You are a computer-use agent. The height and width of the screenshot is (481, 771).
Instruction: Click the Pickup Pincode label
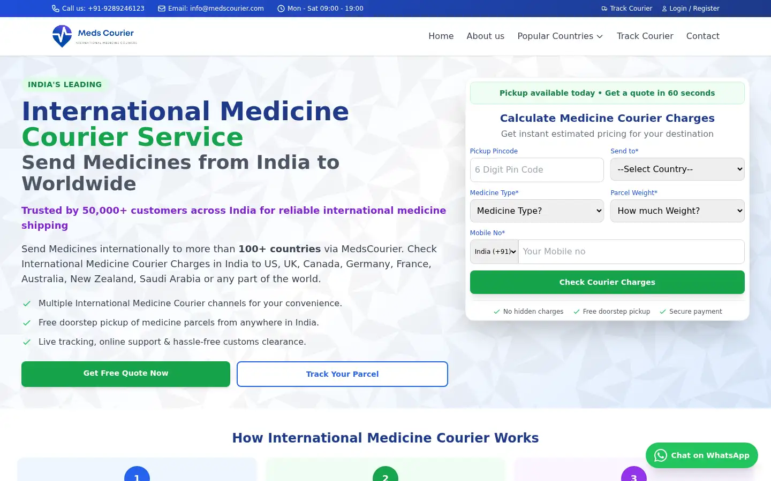click(x=494, y=151)
